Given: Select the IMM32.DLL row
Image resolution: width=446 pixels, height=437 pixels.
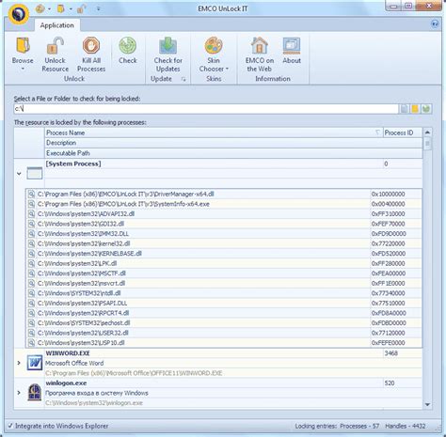Looking at the screenshot, I should 224,234.
